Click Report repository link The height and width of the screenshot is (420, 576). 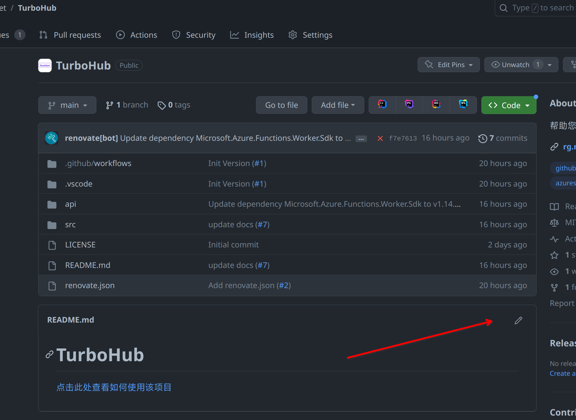pyautogui.click(x=562, y=303)
